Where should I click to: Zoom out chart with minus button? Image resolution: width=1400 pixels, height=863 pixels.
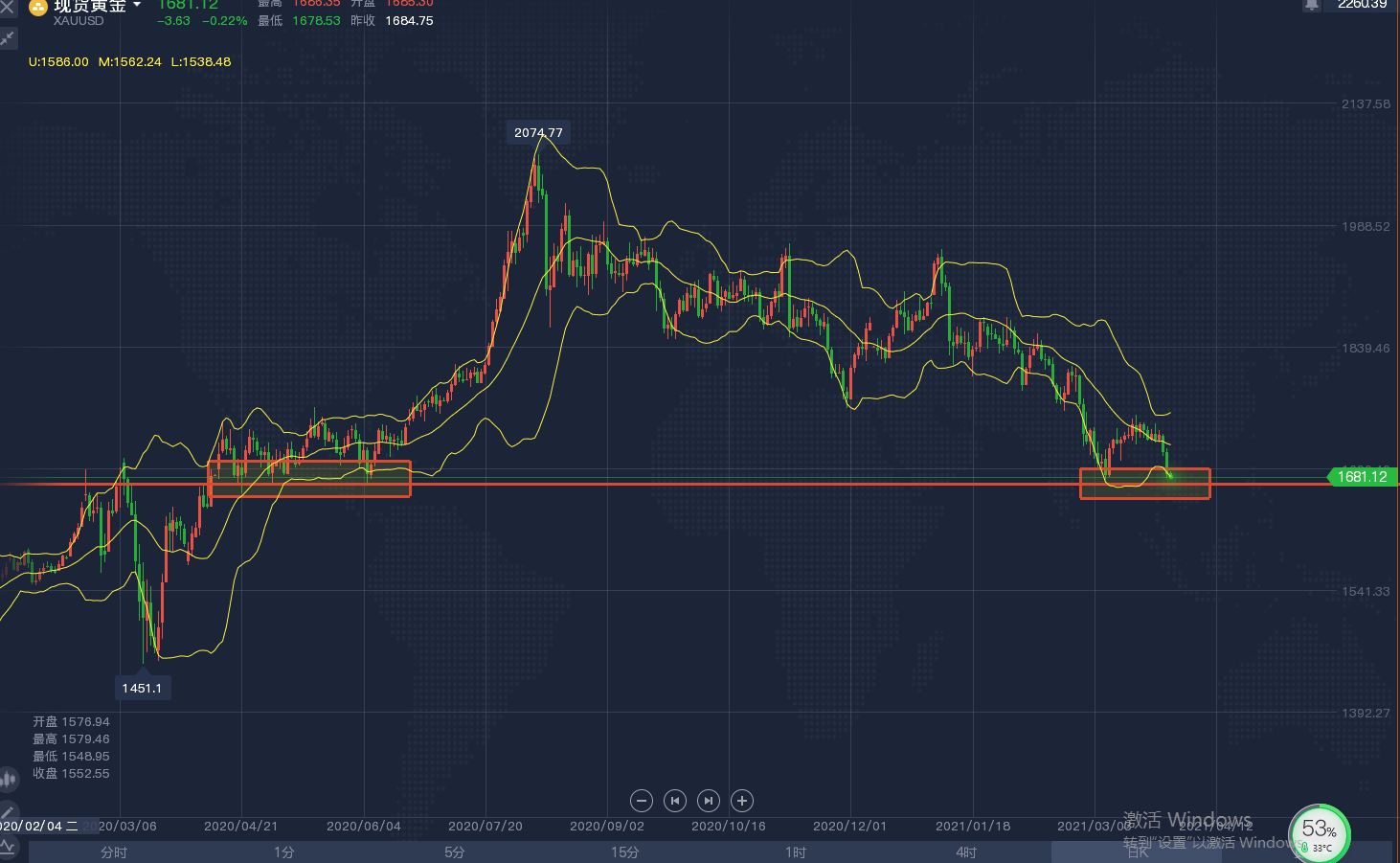point(642,801)
